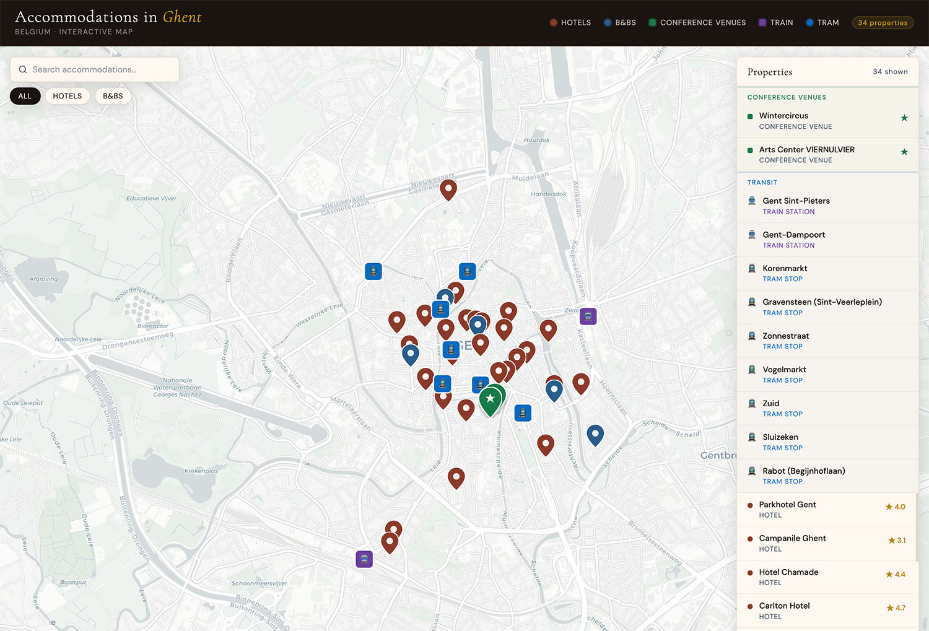Click the train icon next to Gent Sint-Pieters
Screen dimensions: 929x631
[x=752, y=201]
